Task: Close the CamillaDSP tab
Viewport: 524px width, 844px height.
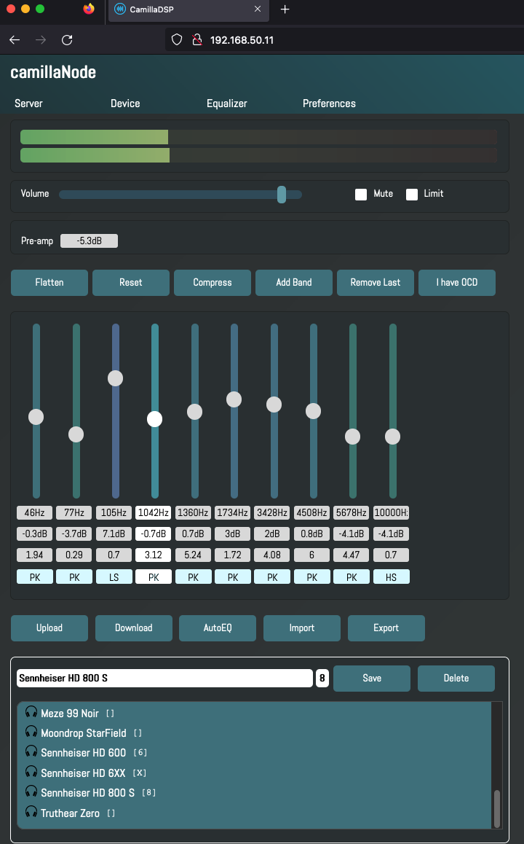Action: pyautogui.click(x=258, y=9)
